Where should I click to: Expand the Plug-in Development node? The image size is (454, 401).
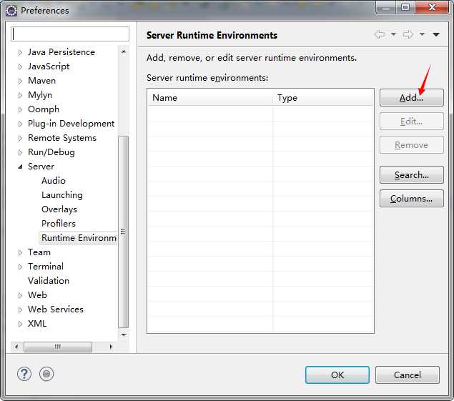[x=20, y=124]
